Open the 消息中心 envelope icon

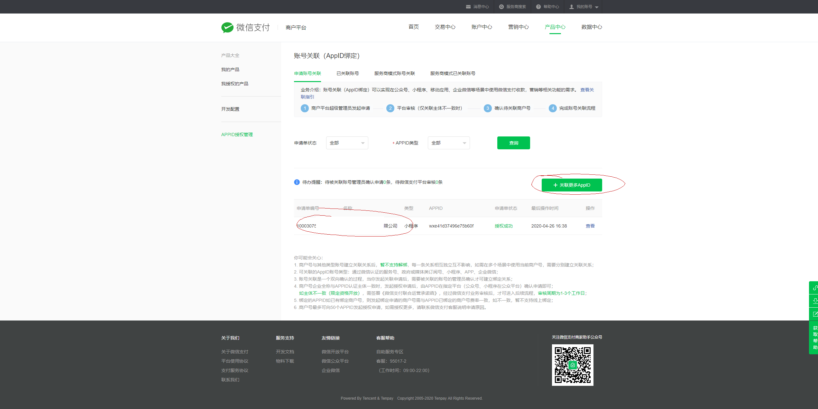tap(468, 7)
